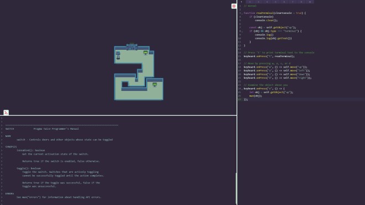The height and width of the screenshot is (205, 365).
Task: Select the robot player character on the map
Action: [x=118, y=58]
